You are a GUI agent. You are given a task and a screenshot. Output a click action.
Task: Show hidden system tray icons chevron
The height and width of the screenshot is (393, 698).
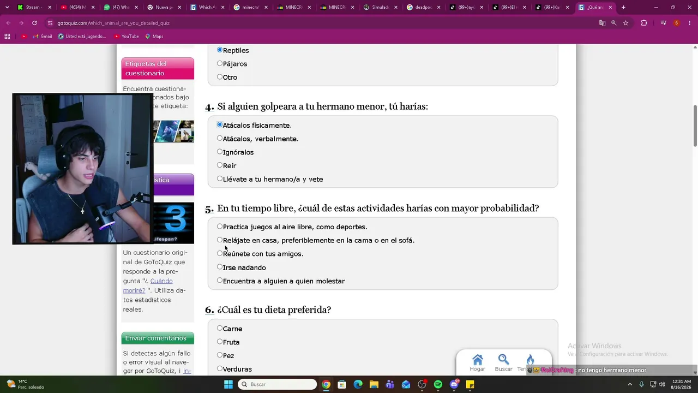[x=630, y=384]
